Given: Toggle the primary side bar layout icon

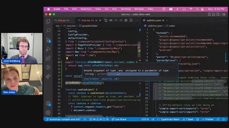Looking at the screenshot, I should pyautogui.click(x=209, y=14).
